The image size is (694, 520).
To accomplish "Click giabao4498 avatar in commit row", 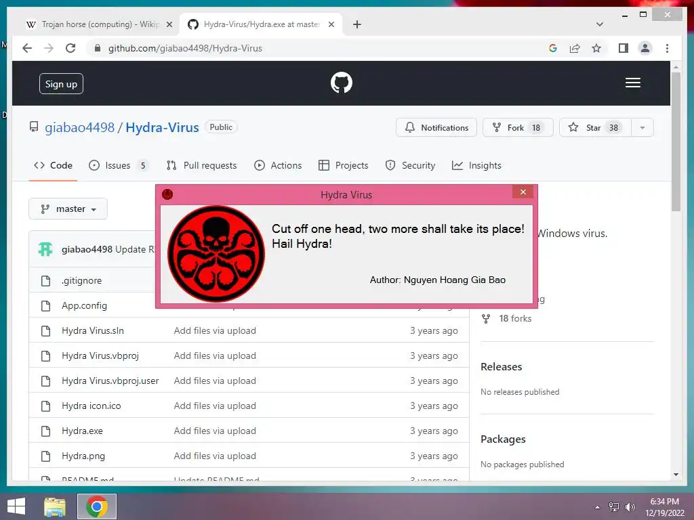I will pyautogui.click(x=45, y=249).
